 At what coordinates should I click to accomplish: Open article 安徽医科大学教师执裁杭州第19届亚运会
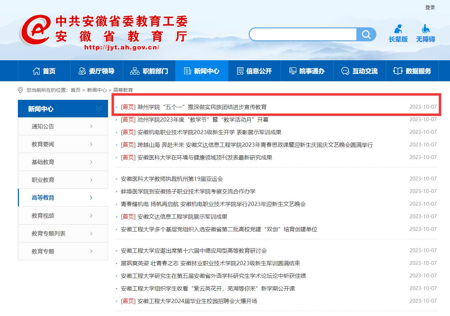[172, 179]
